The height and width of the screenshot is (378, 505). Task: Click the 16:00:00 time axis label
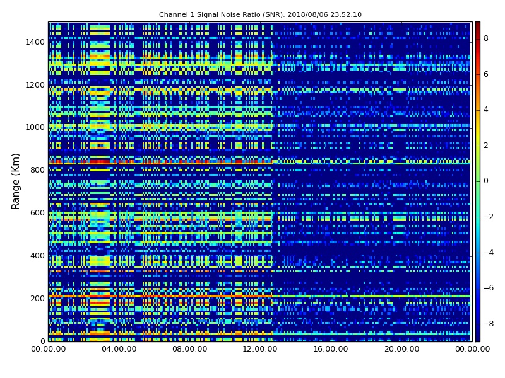coord(331,349)
